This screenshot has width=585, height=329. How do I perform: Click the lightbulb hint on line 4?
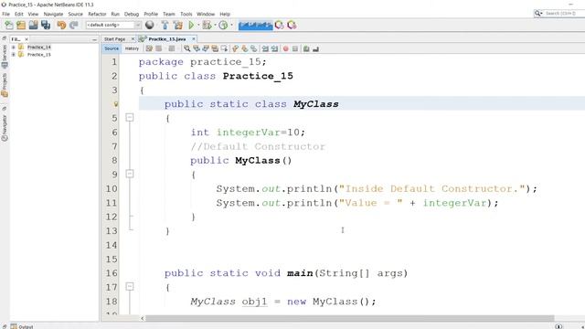116,104
